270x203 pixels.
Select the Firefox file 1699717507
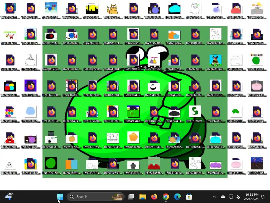coord(195,88)
